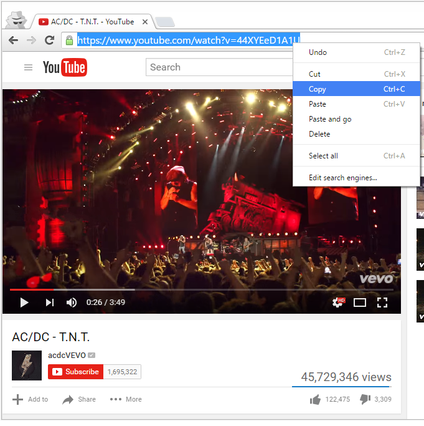The image size is (424, 426).
Task: Close the AC/DC - T.N.T. tab
Action: (145, 22)
